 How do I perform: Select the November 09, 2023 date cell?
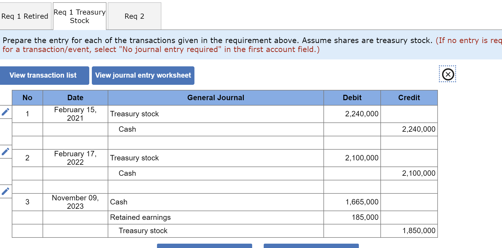75,202
